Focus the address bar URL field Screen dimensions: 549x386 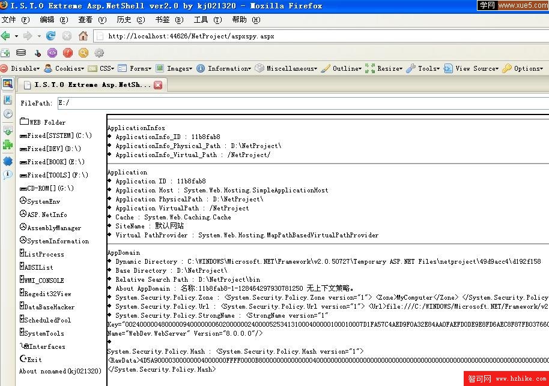point(321,36)
